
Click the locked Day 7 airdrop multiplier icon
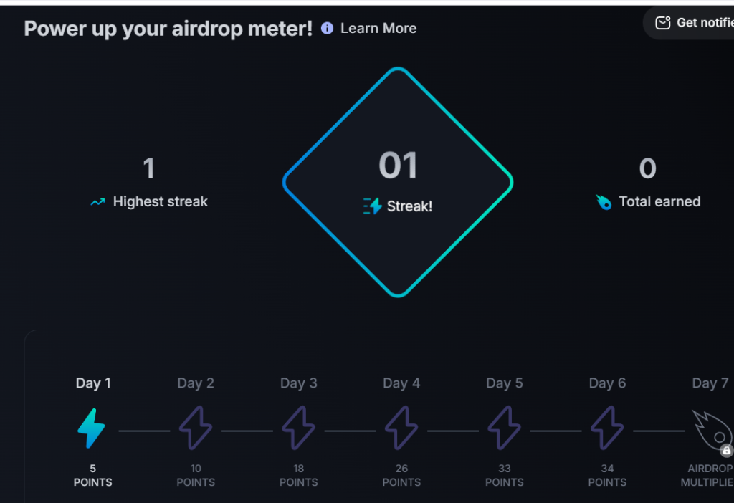[712, 432]
